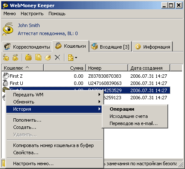Switch to the Корреспонденты tab
185x169 pixels.
click(x=27, y=46)
